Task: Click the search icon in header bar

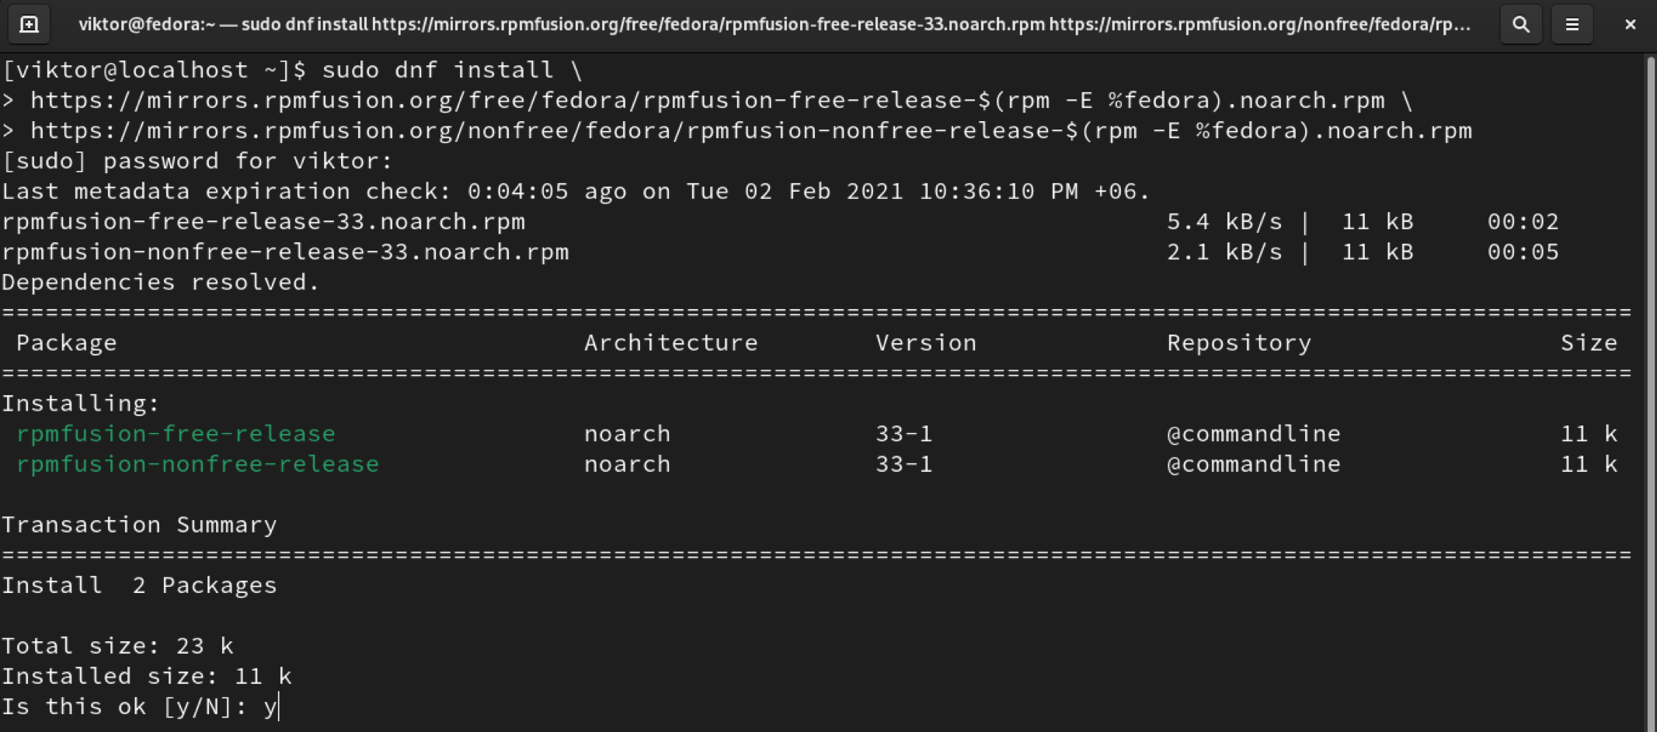Action: [1520, 24]
